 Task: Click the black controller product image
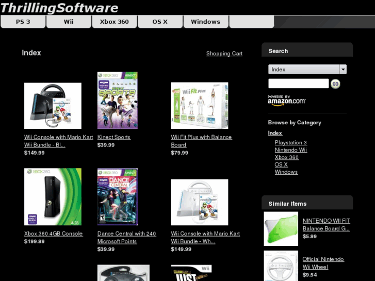(123, 273)
